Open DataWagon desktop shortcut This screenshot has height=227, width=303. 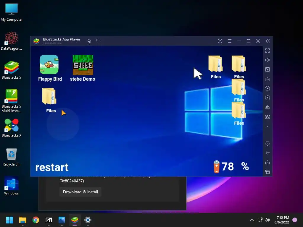coord(12,41)
